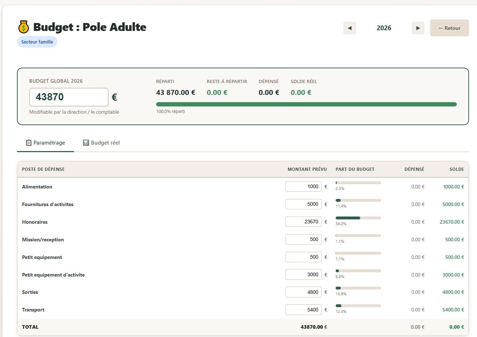Advance to next year with right arrow
Image resolution: width=477 pixels, height=337 pixels.
418,28
